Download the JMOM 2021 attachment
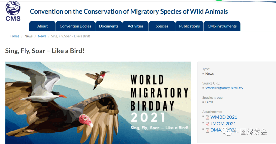The image size is (276, 144). [223, 124]
